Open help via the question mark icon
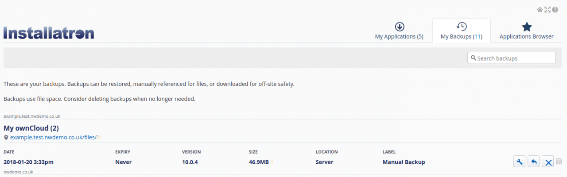Image resolution: width=567 pixels, height=177 pixels. click(x=555, y=10)
